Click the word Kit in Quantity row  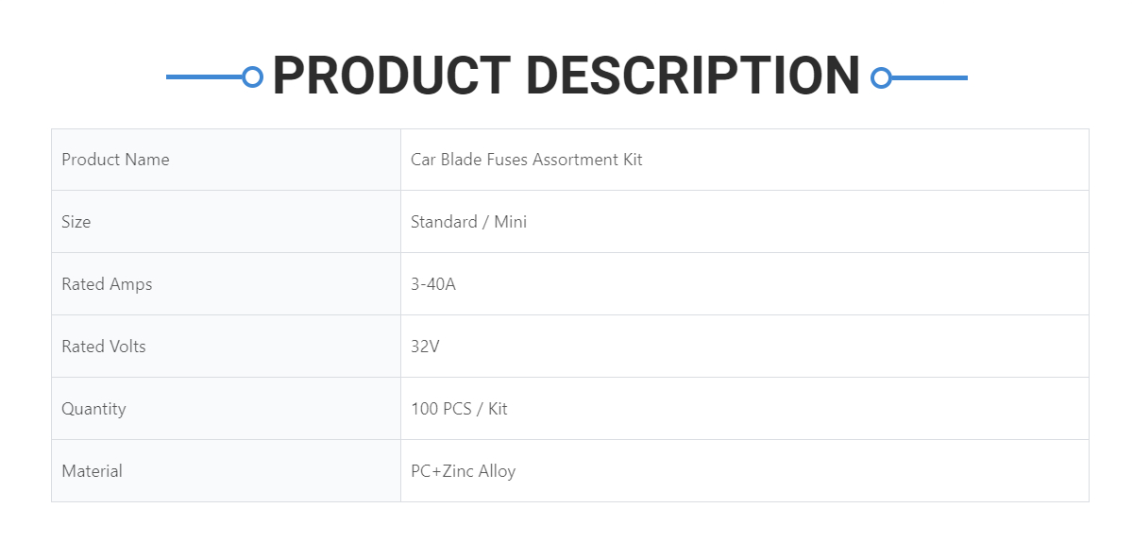498,409
